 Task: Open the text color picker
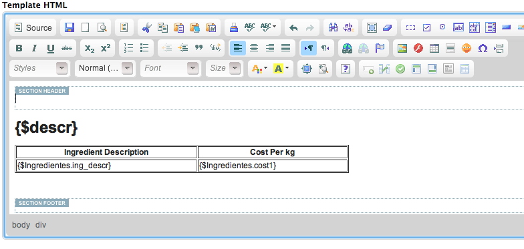click(259, 69)
